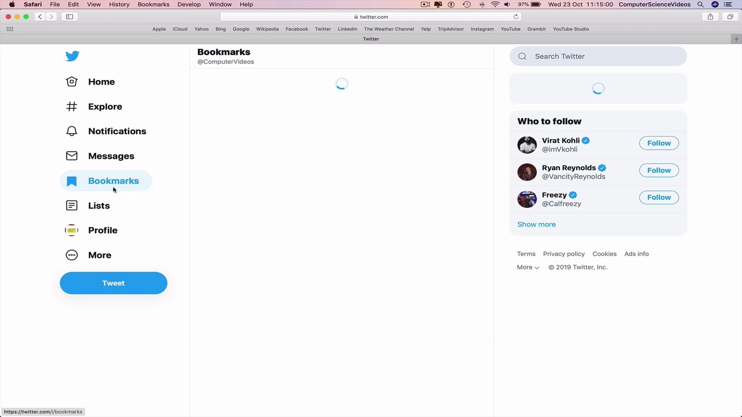Click Safari forward button
Screen dimensions: 742x417
click(51, 17)
